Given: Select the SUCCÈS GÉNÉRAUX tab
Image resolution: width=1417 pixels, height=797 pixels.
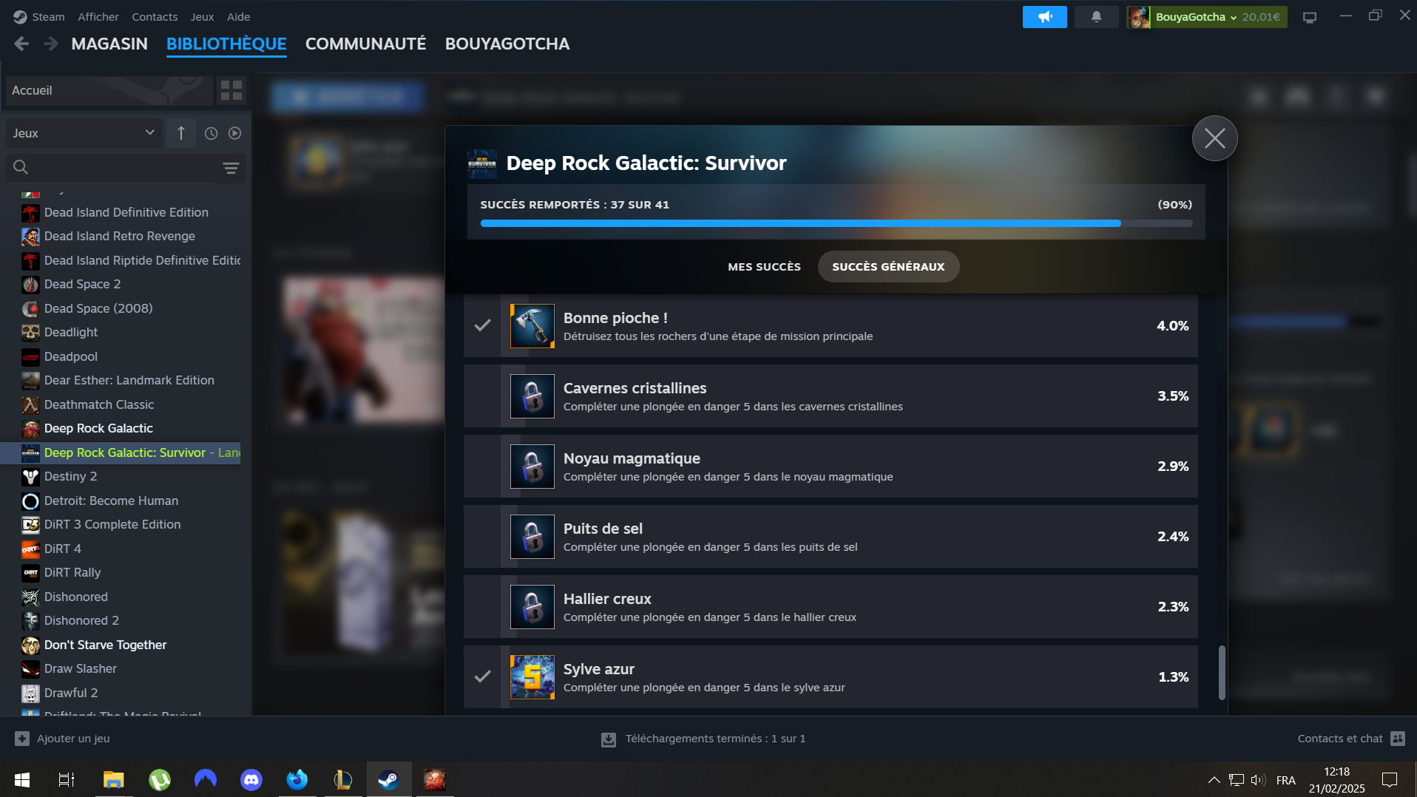Looking at the screenshot, I should [888, 267].
